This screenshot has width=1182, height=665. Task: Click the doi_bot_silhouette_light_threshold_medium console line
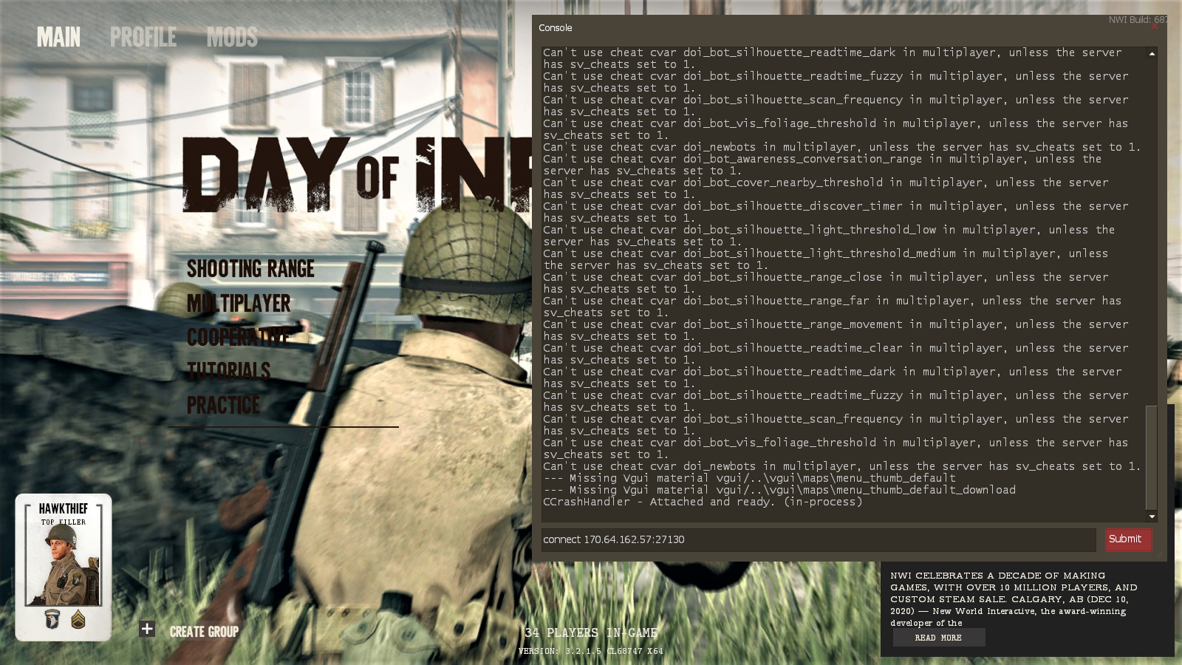click(826, 259)
